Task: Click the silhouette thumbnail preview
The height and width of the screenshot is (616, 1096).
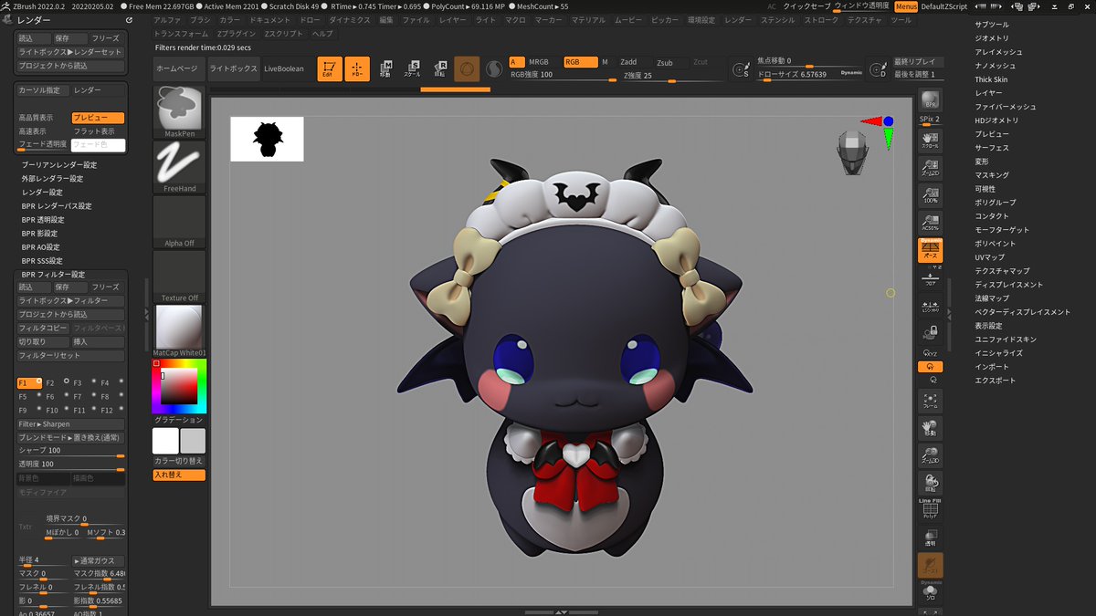Action: (267, 139)
